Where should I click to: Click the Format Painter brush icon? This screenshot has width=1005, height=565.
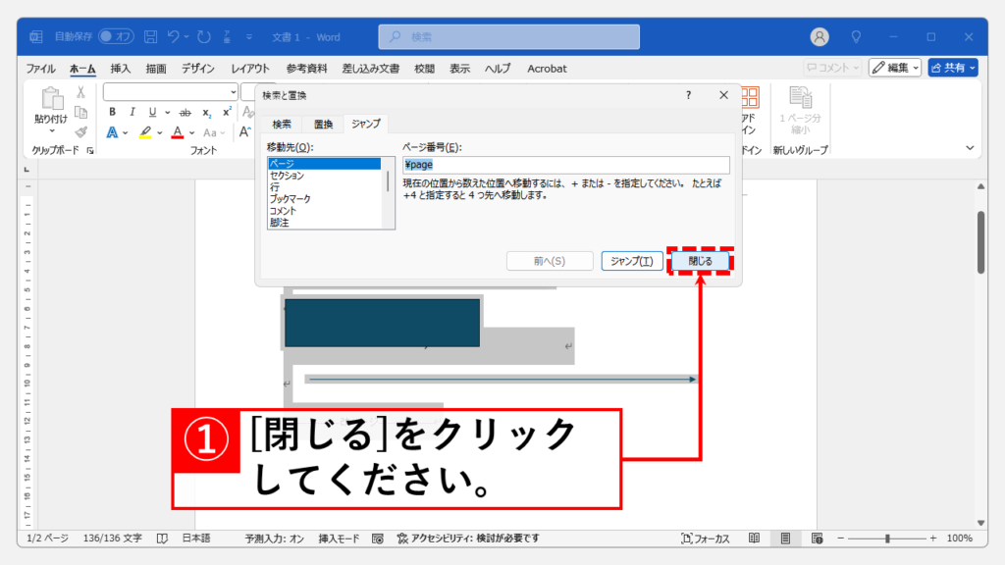point(81,131)
